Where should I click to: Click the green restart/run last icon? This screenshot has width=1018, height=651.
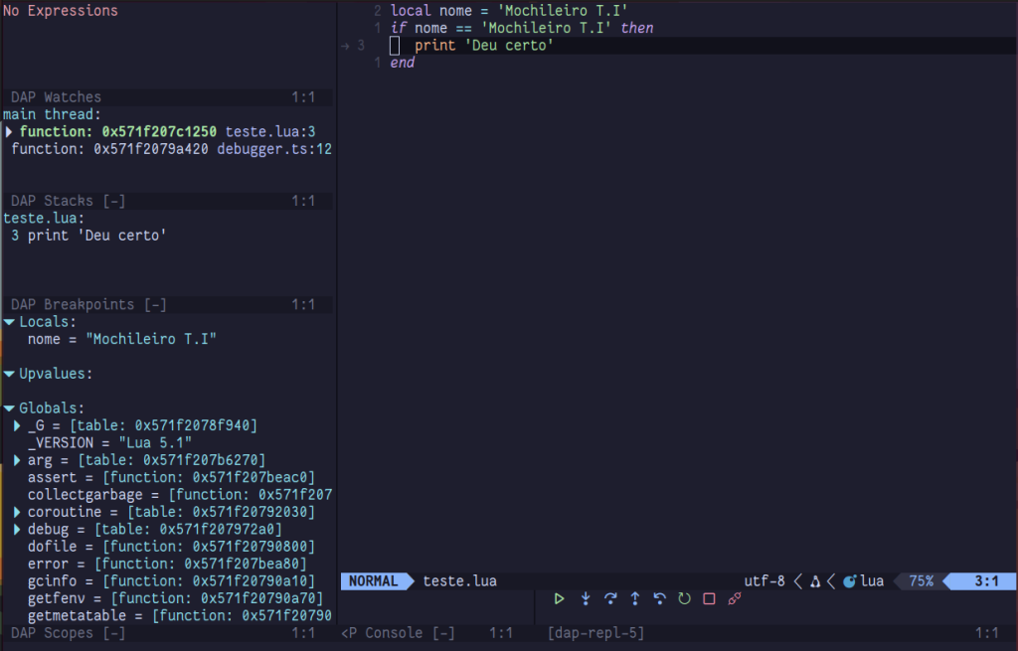coord(684,598)
